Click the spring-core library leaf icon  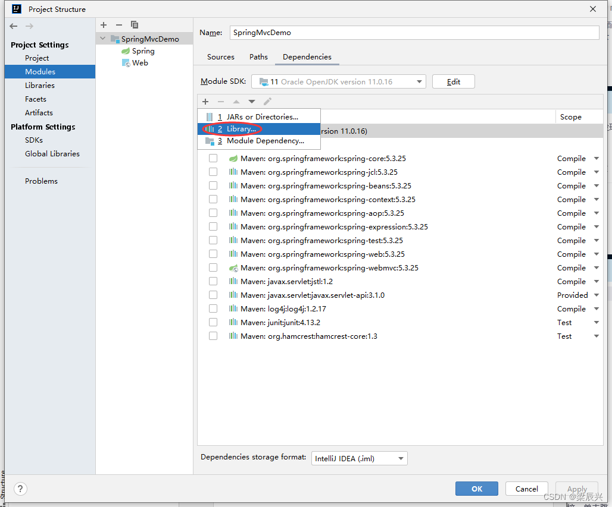click(x=233, y=159)
